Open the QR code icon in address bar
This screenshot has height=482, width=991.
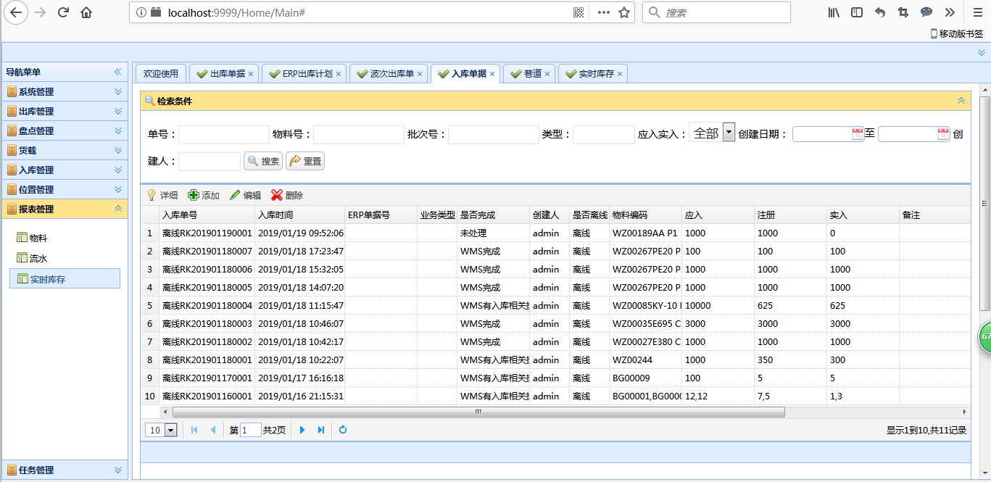tap(579, 12)
